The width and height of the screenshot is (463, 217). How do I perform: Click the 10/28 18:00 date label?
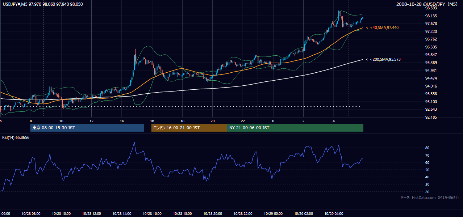coord(182,213)
